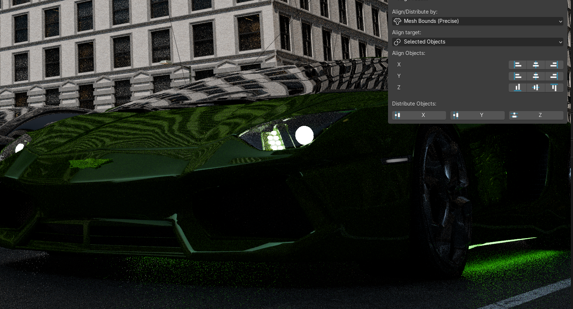Click the LED cluster inside the headlight
Image resolution: width=573 pixels, height=309 pixels.
click(x=274, y=140)
